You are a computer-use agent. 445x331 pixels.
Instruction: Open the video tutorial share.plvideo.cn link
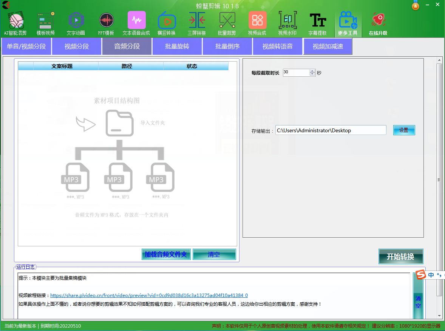149,295
